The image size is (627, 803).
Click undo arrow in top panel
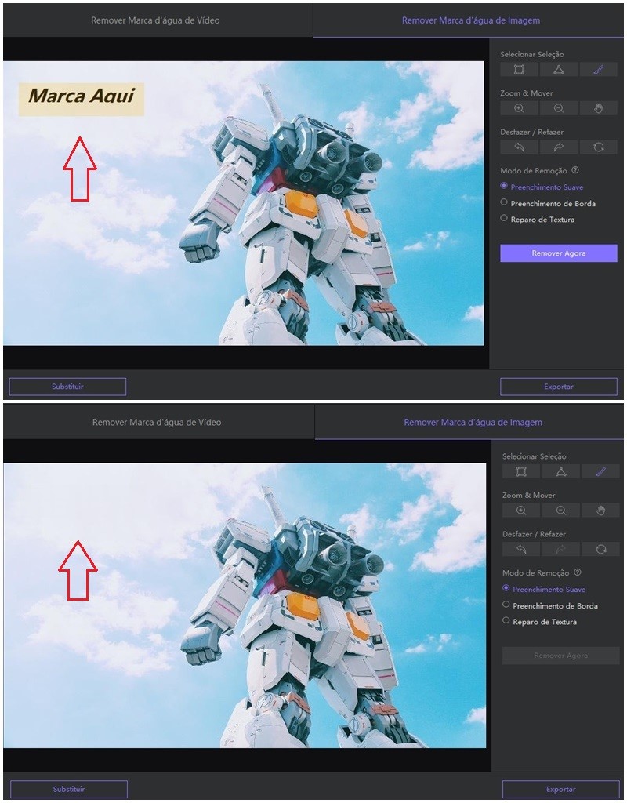coord(519,147)
